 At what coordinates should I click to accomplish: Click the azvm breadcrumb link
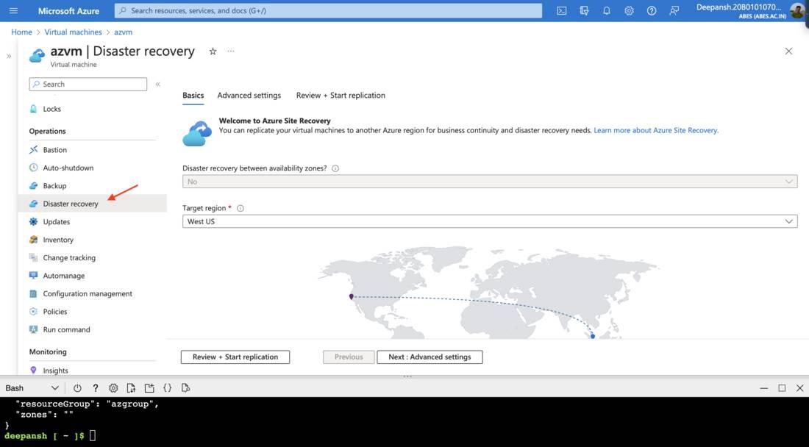coord(124,32)
